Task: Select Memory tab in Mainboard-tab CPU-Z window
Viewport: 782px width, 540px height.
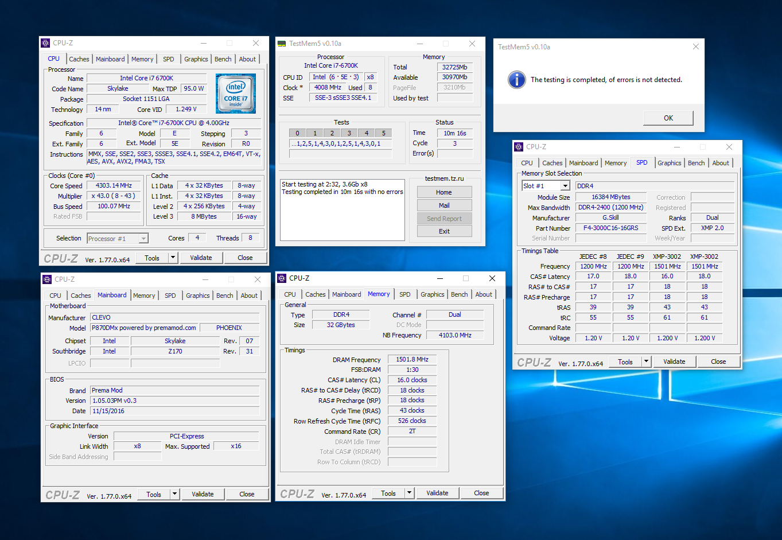Action: (x=144, y=296)
